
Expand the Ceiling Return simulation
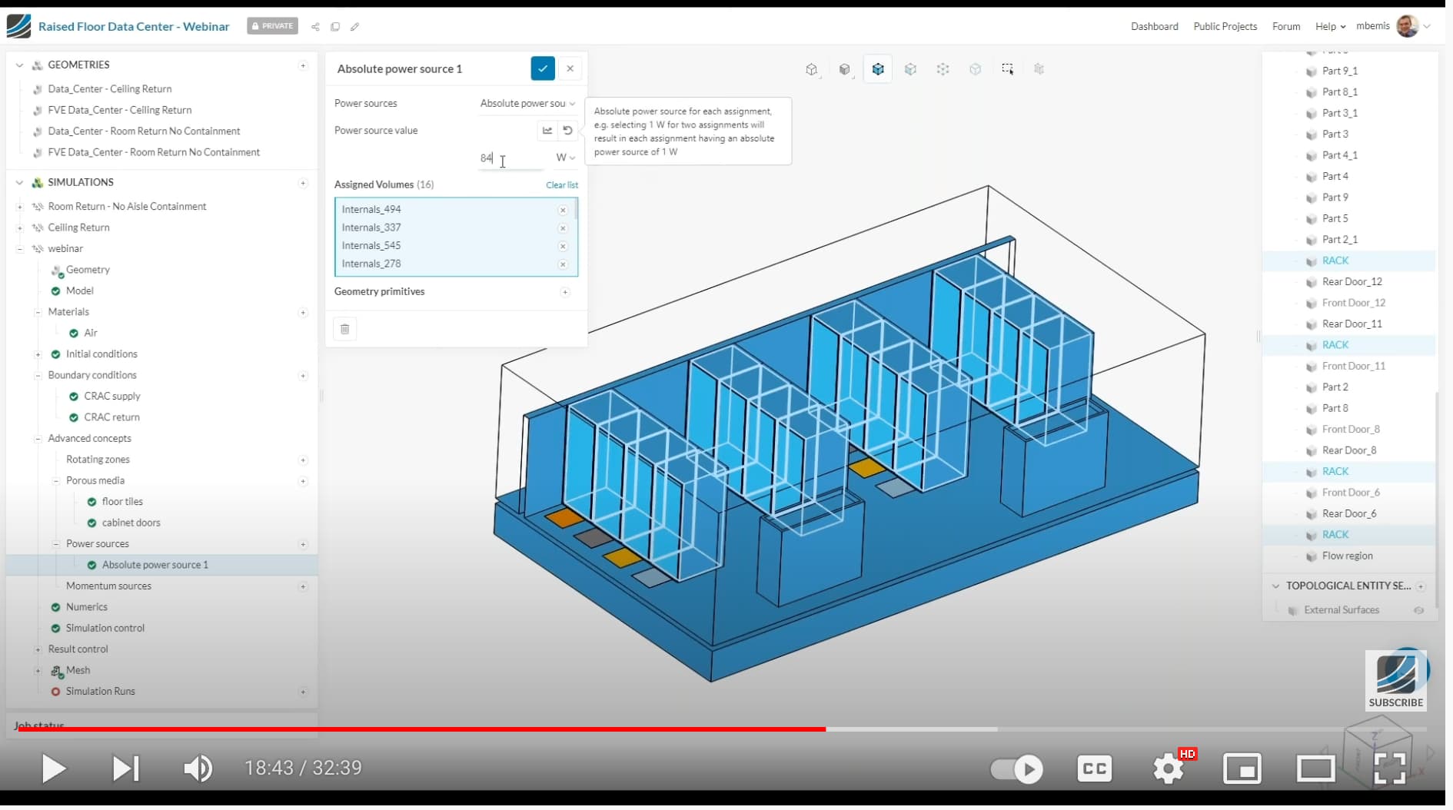(20, 228)
